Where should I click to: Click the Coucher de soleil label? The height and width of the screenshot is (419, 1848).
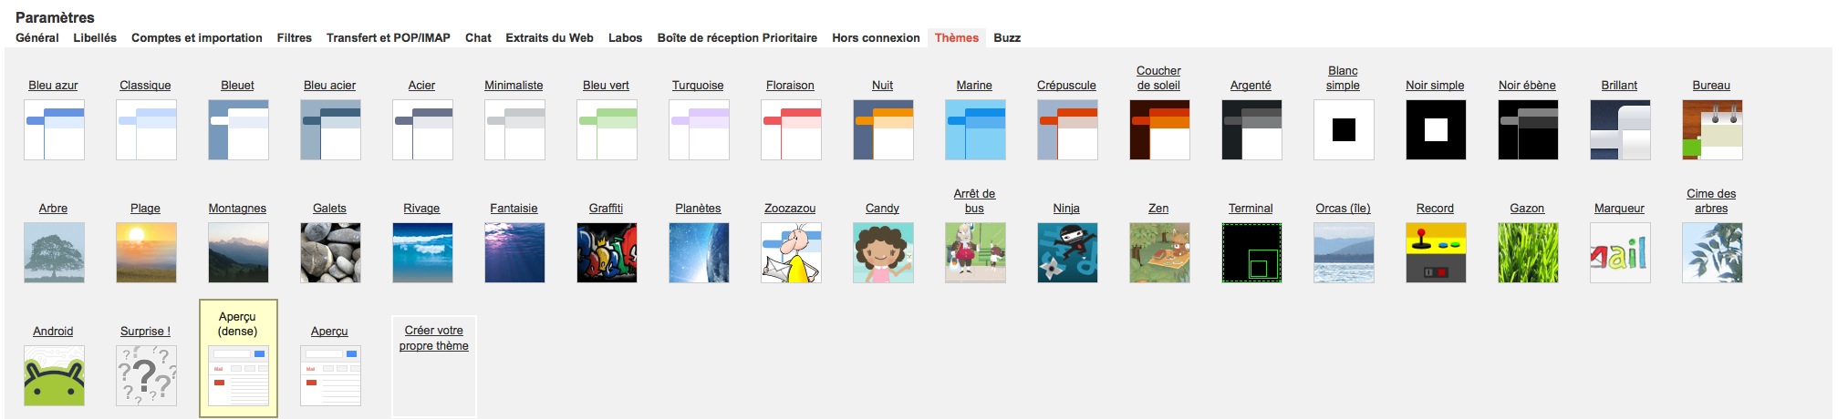point(1158,77)
